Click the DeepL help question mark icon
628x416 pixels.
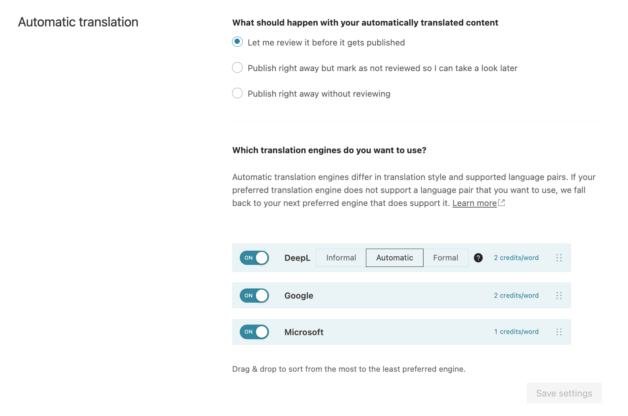click(478, 258)
